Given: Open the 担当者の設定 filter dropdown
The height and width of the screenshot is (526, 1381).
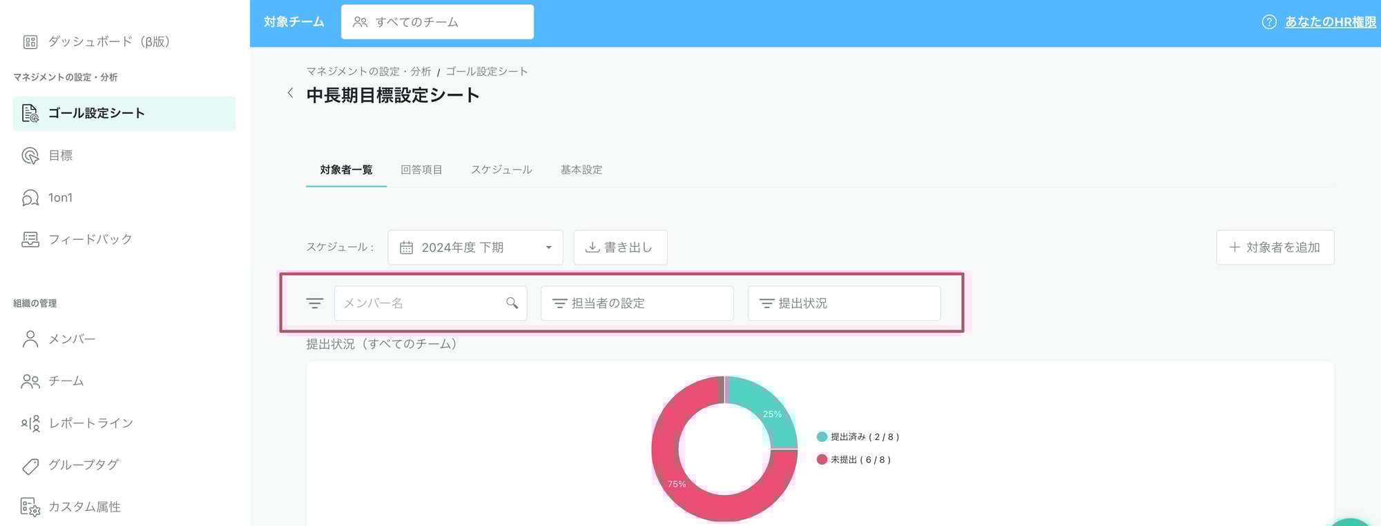Looking at the screenshot, I should coord(637,303).
